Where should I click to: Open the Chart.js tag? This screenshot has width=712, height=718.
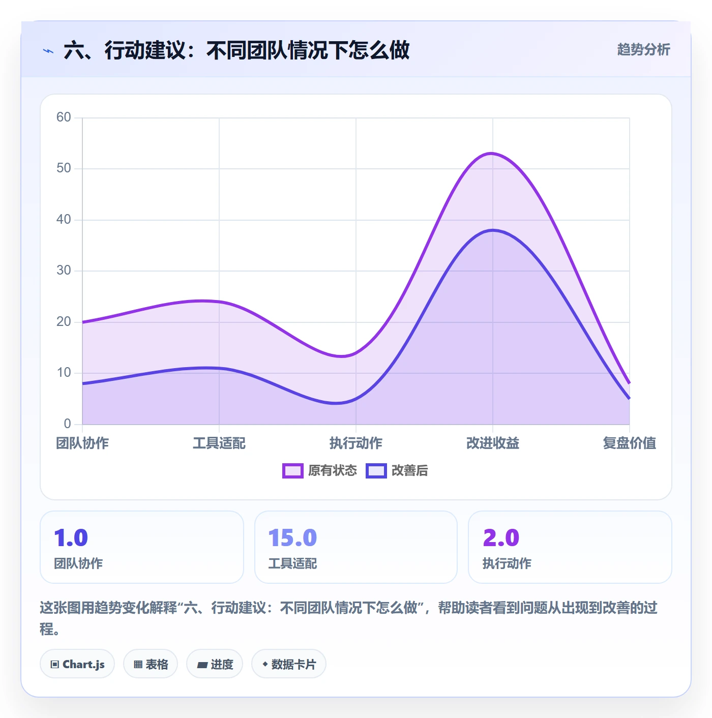[x=77, y=664]
